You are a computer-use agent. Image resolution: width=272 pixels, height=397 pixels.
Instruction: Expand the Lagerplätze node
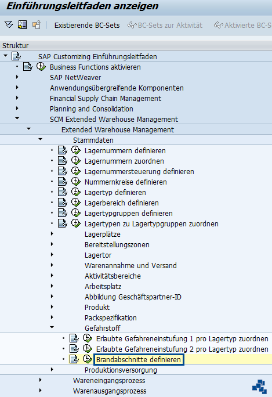point(52,233)
